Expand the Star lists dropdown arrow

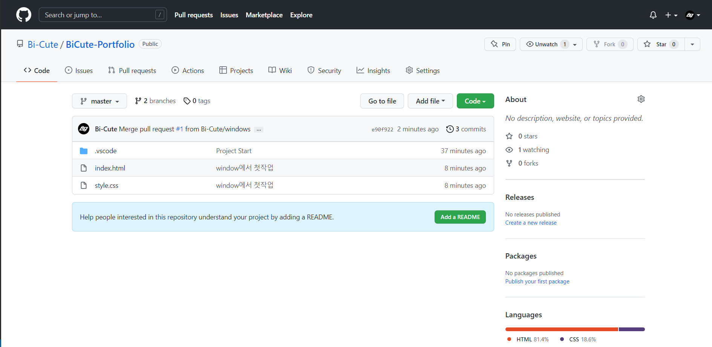(x=692, y=44)
